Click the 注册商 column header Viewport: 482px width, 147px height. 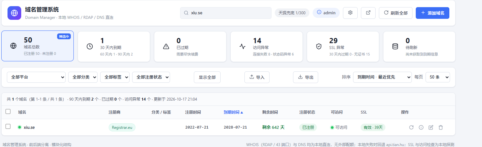pyautogui.click(x=115, y=112)
